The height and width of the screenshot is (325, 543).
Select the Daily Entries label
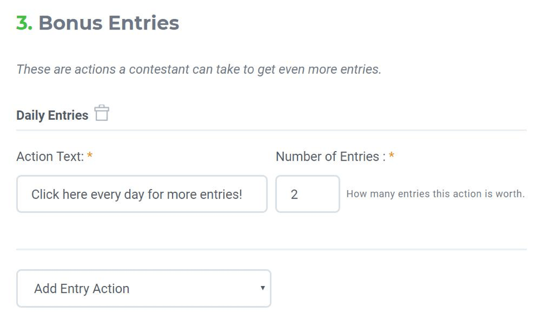coord(52,115)
